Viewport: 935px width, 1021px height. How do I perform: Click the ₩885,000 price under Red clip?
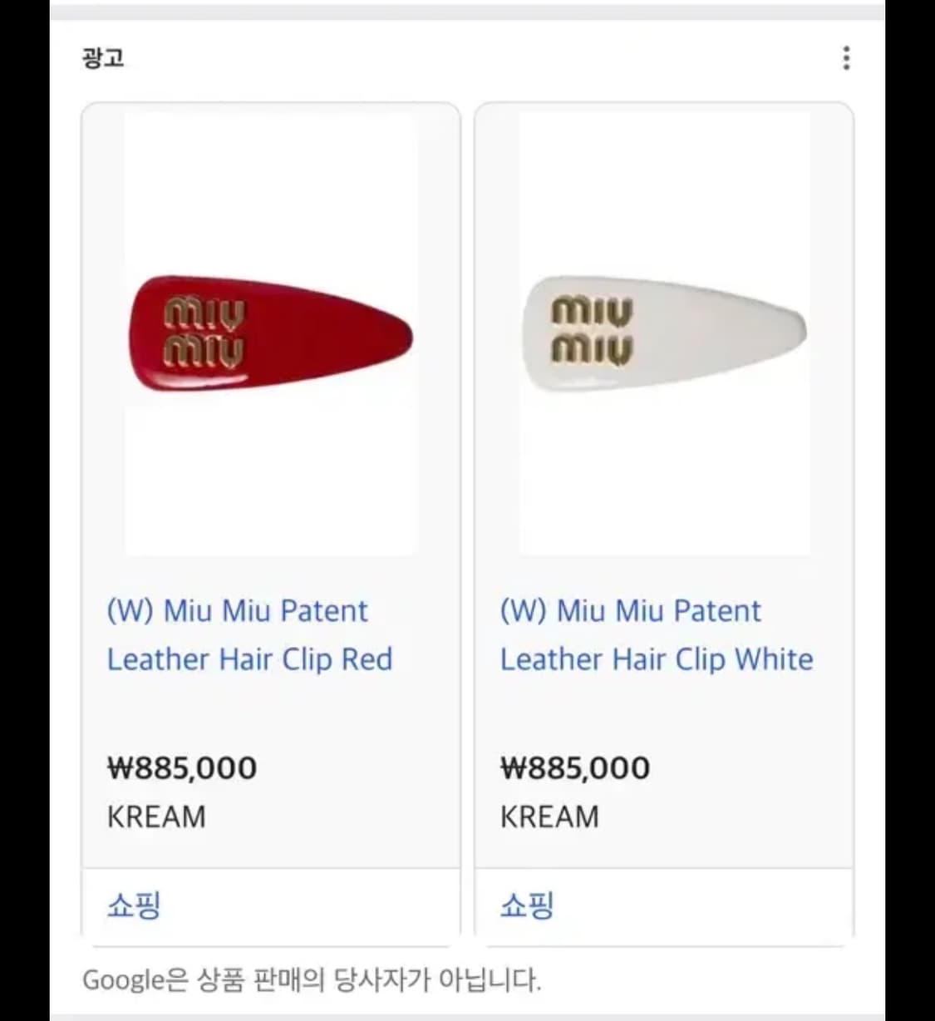pos(182,767)
